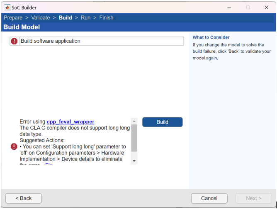Click the Next button
This screenshot has width=277, height=209.
pos(253,198)
